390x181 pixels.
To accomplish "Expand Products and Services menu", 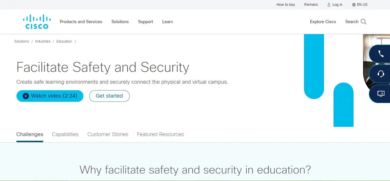I will point(81,22).
